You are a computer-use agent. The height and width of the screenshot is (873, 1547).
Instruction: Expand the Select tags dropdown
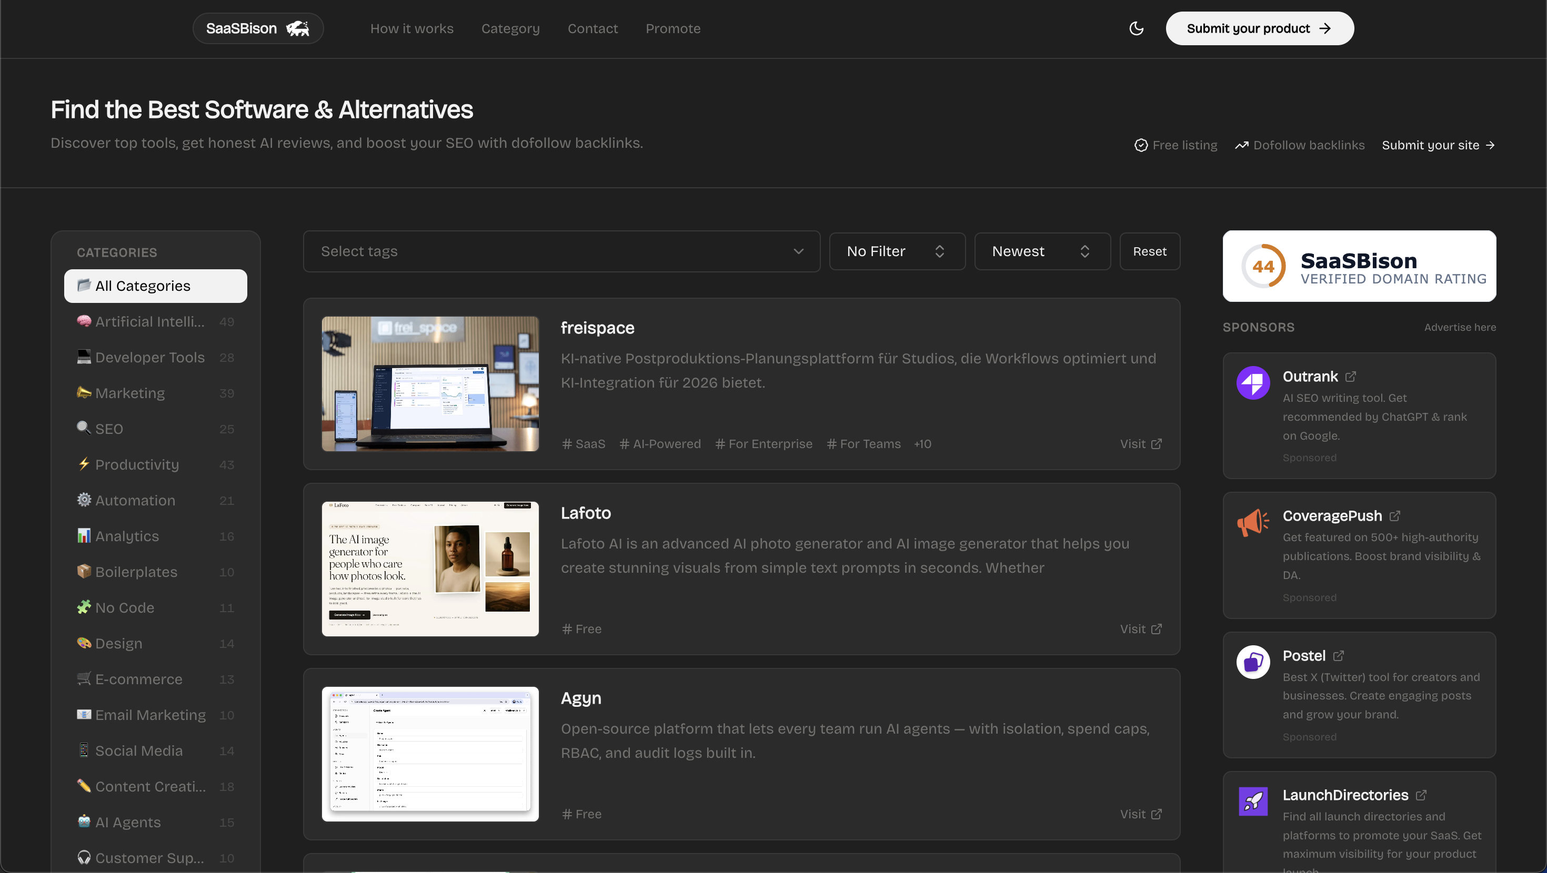(561, 251)
